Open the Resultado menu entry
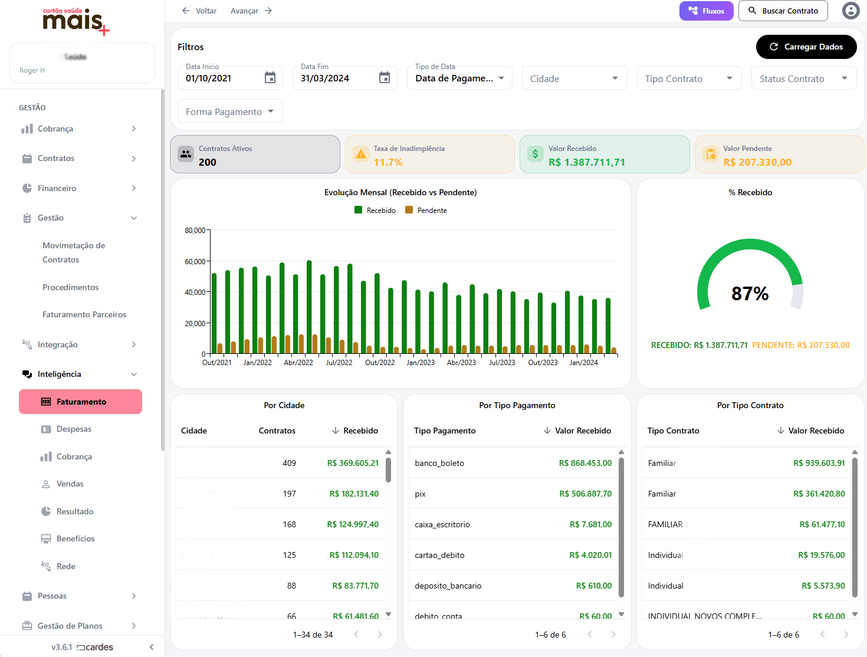The width and height of the screenshot is (867, 657). (x=75, y=511)
